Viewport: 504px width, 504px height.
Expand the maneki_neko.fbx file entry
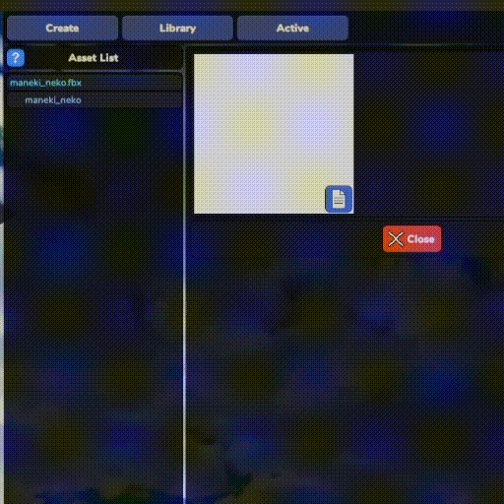coord(94,83)
